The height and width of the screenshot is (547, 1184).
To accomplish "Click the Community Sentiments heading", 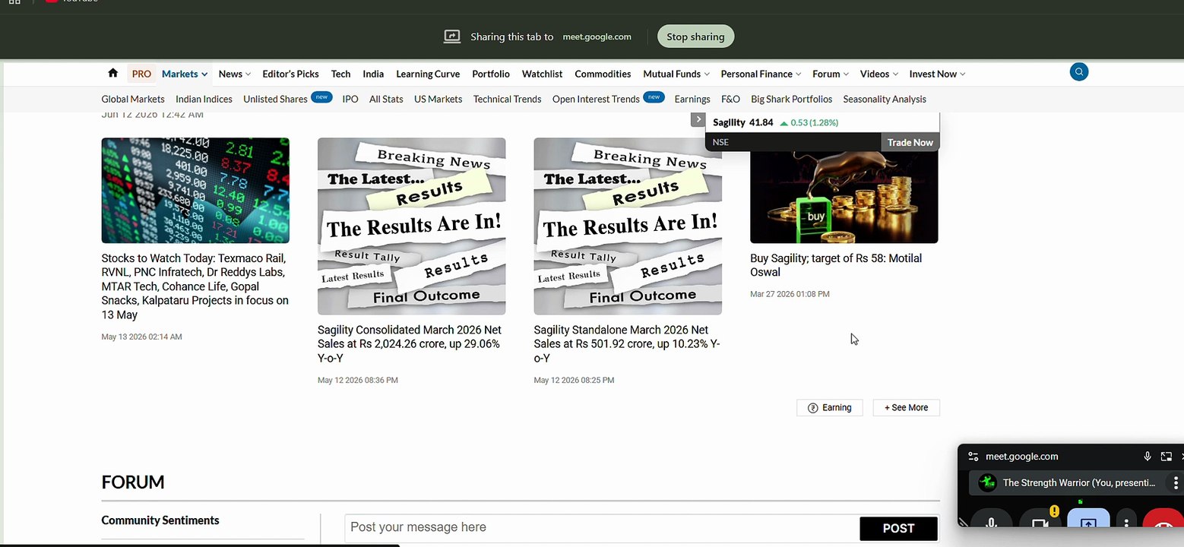I will point(160,520).
